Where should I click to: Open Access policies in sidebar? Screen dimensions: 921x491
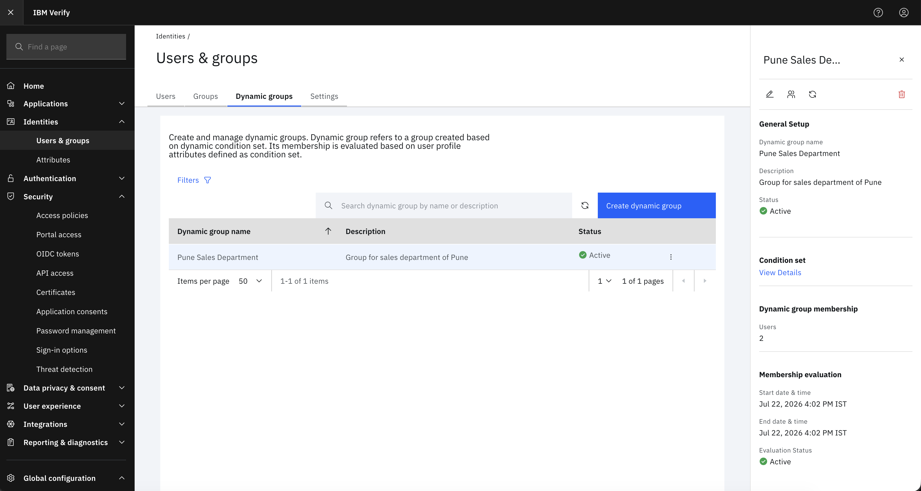tap(62, 215)
